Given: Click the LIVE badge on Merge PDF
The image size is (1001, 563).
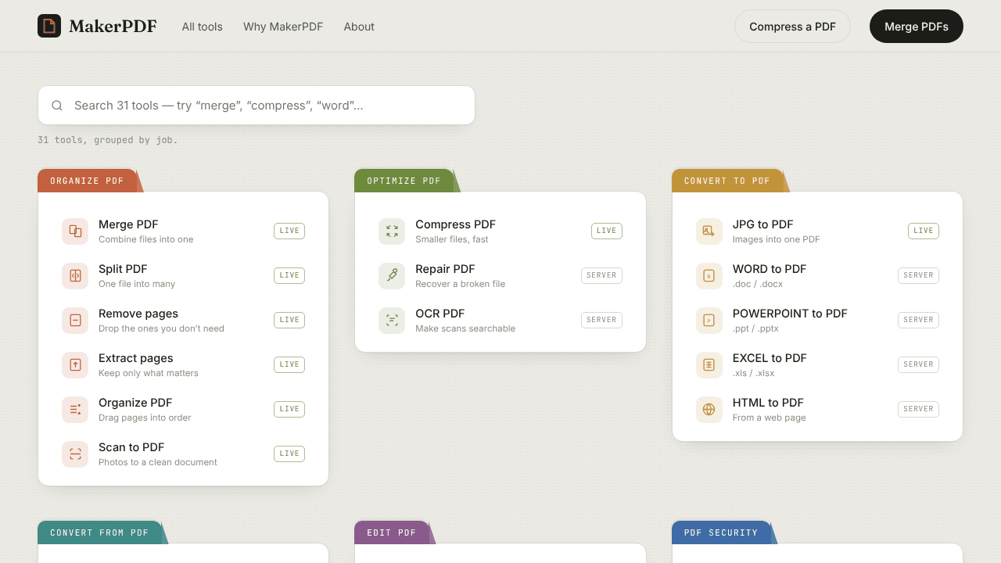Looking at the screenshot, I should pyautogui.click(x=289, y=231).
